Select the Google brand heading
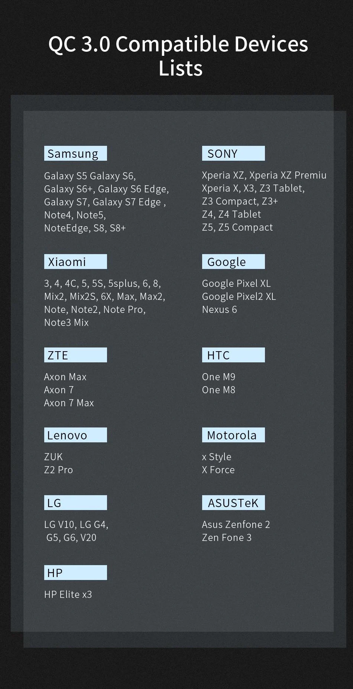353x689 pixels. [x=233, y=262]
